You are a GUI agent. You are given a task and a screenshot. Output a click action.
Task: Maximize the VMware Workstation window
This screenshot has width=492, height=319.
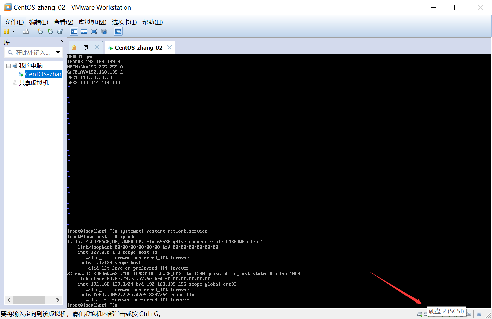coord(457,7)
